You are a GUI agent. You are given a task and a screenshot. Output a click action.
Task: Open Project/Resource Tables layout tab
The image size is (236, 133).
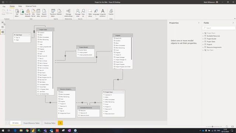[x=31, y=123]
